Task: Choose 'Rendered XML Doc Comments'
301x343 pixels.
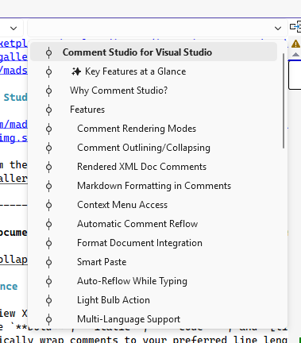Action: [153, 167]
